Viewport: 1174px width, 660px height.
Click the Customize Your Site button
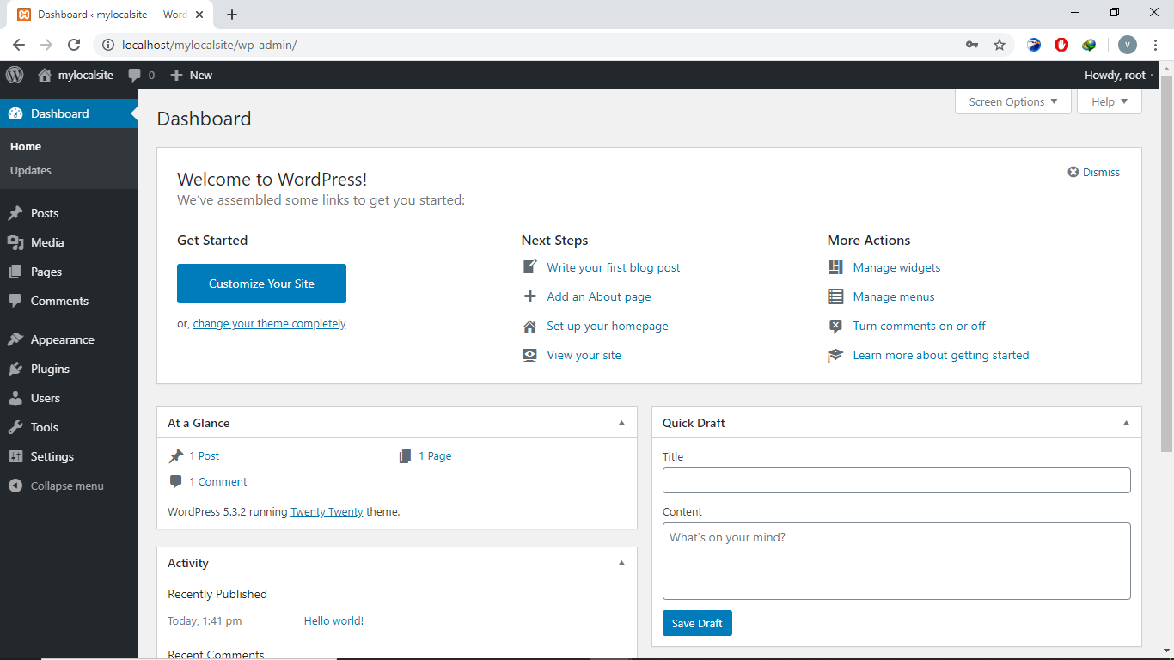pos(261,284)
